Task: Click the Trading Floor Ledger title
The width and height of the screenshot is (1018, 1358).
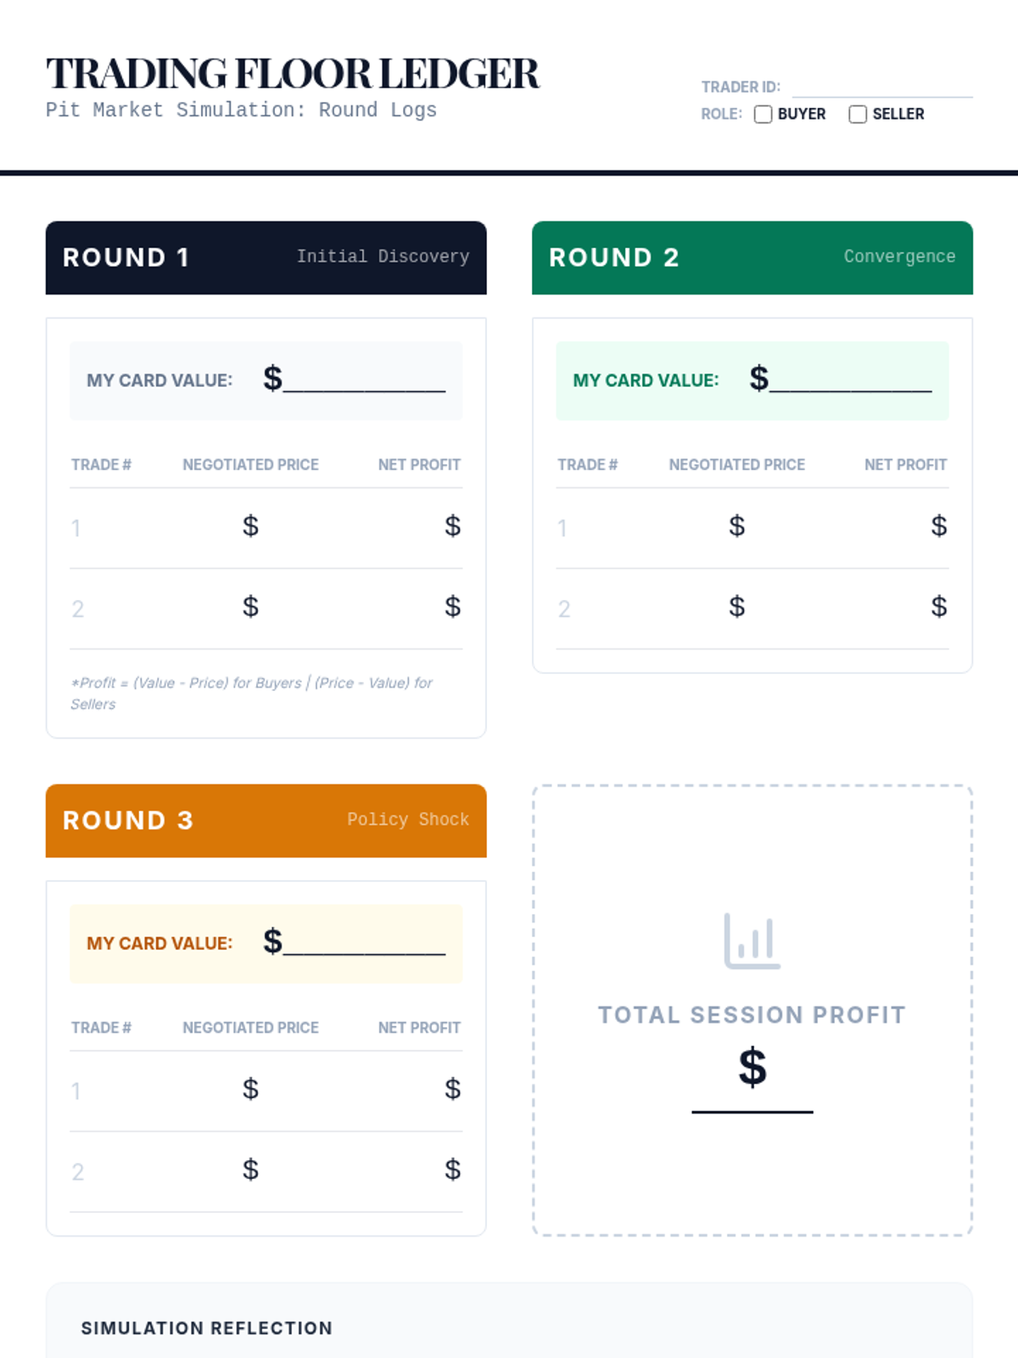Action: point(293,74)
